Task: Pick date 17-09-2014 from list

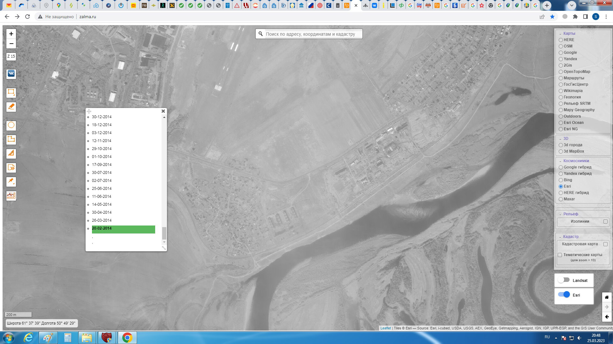Action: 102,165
